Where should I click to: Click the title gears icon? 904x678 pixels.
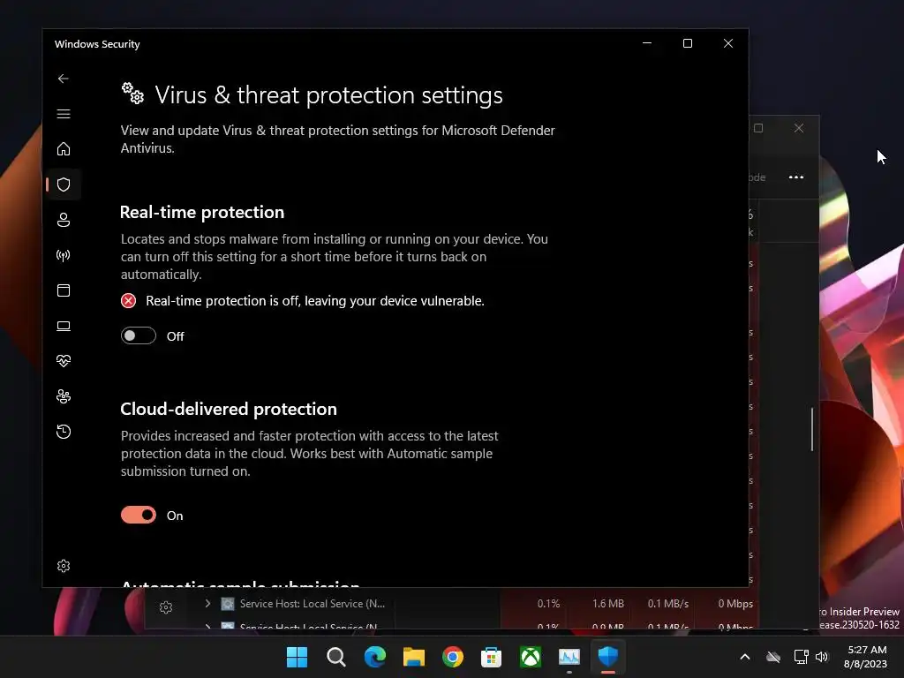click(x=132, y=94)
